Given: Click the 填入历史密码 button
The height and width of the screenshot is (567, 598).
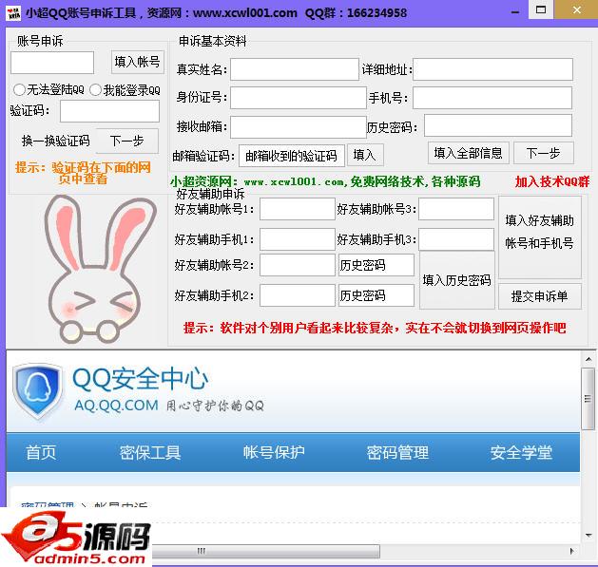Looking at the screenshot, I should pyautogui.click(x=457, y=280).
